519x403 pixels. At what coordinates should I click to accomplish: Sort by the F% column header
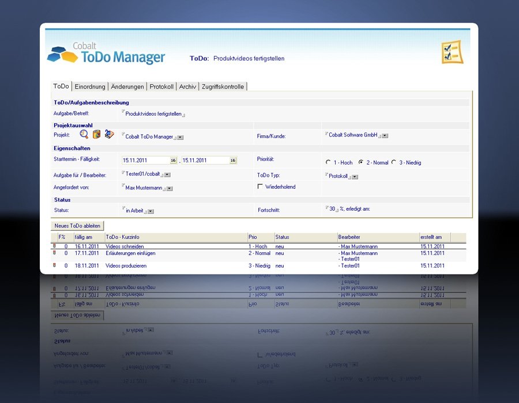(x=62, y=237)
